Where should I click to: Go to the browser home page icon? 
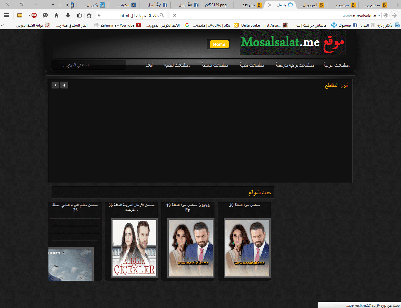[57, 15]
